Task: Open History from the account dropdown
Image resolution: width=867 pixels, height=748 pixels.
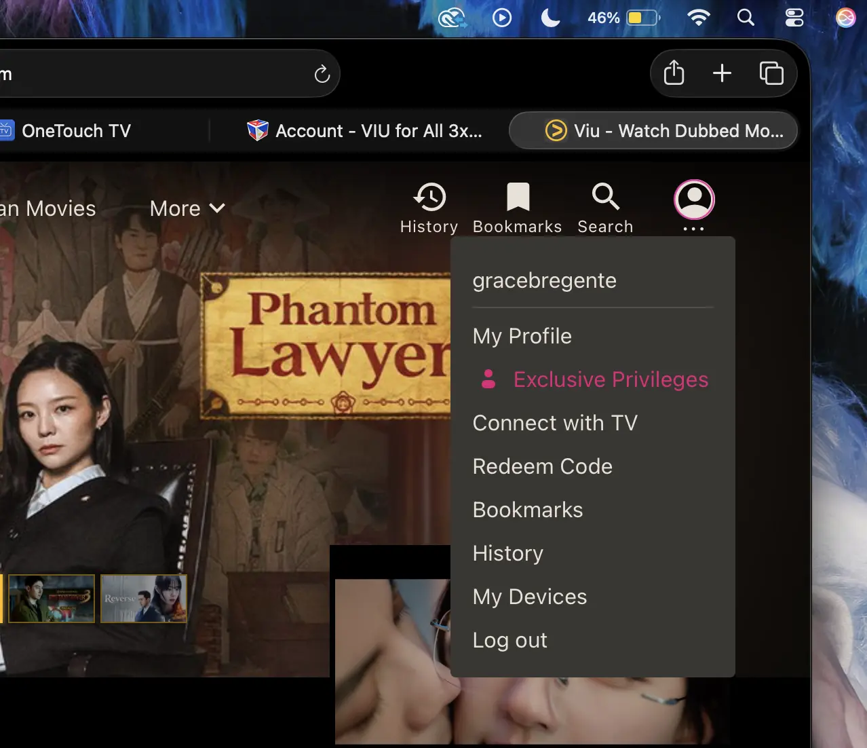Action: (508, 553)
